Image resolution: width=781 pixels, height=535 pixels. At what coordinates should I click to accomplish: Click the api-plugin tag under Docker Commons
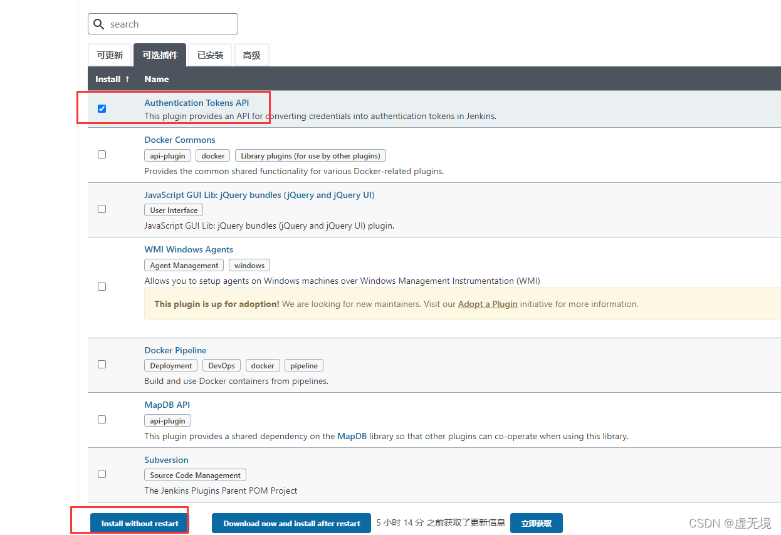(x=167, y=155)
